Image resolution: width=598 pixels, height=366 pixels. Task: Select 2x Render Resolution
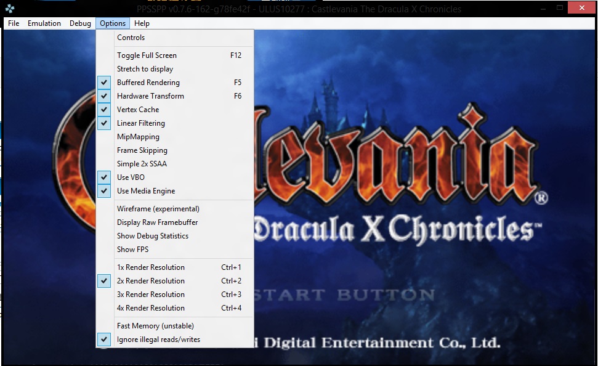point(175,281)
